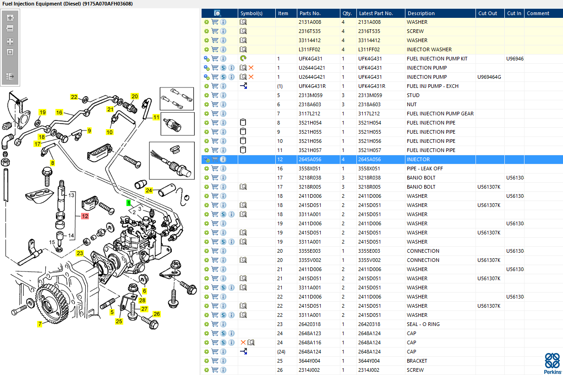
Task: Select red callout 12 on the diagram
Action: click(85, 216)
